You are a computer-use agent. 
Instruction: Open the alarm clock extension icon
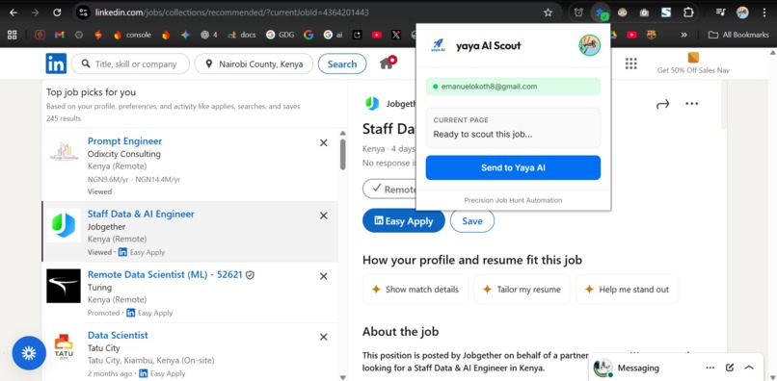578,13
